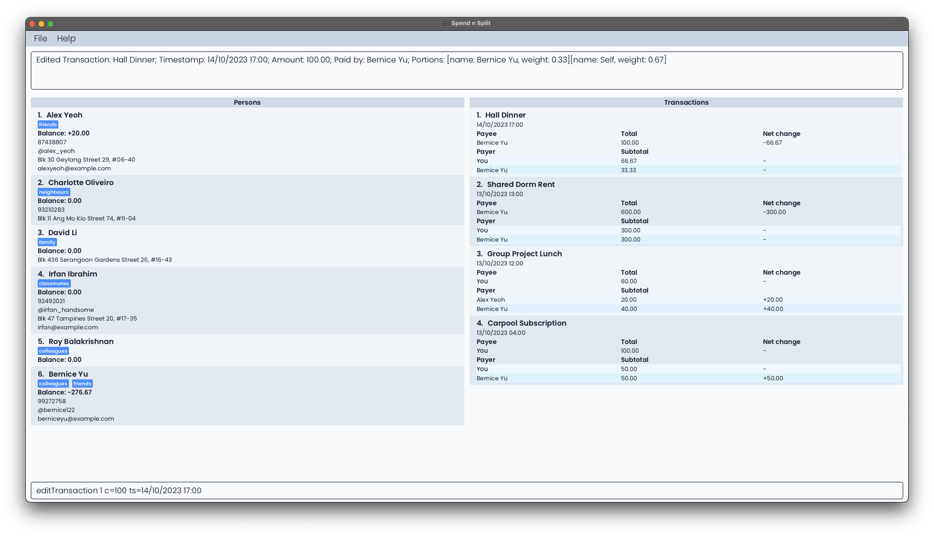Click the @irfan_handsome handle
This screenshot has height=536, width=934.
66,310
